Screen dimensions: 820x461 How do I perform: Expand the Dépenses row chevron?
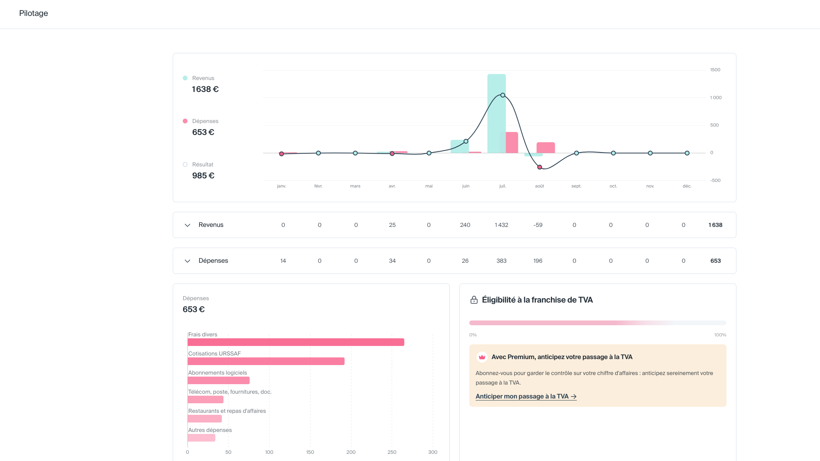187,261
